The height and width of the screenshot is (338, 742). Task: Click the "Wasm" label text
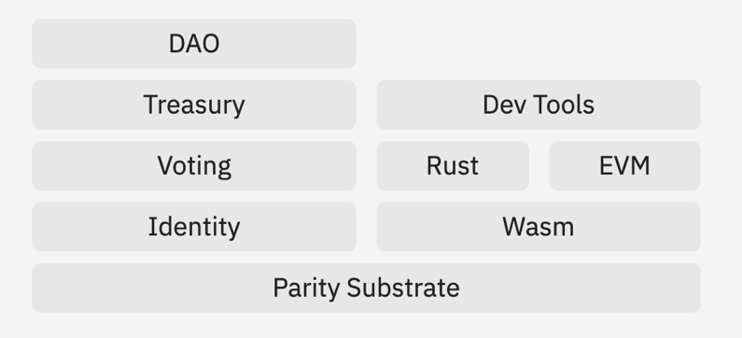tap(539, 227)
